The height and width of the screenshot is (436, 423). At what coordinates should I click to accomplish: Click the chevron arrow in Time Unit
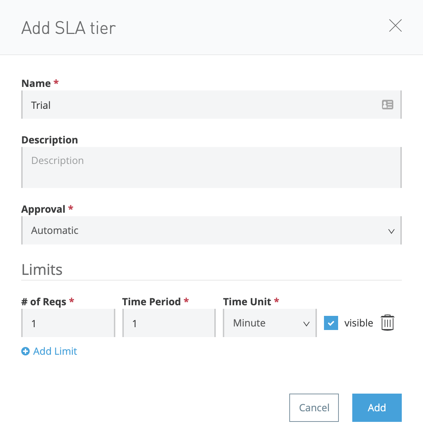[x=306, y=324]
